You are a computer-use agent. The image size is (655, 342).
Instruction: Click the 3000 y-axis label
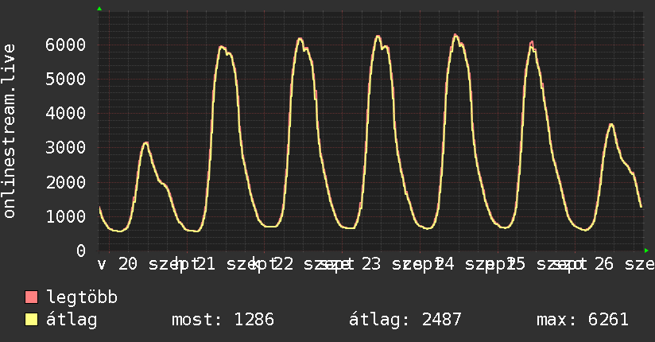(x=66, y=148)
